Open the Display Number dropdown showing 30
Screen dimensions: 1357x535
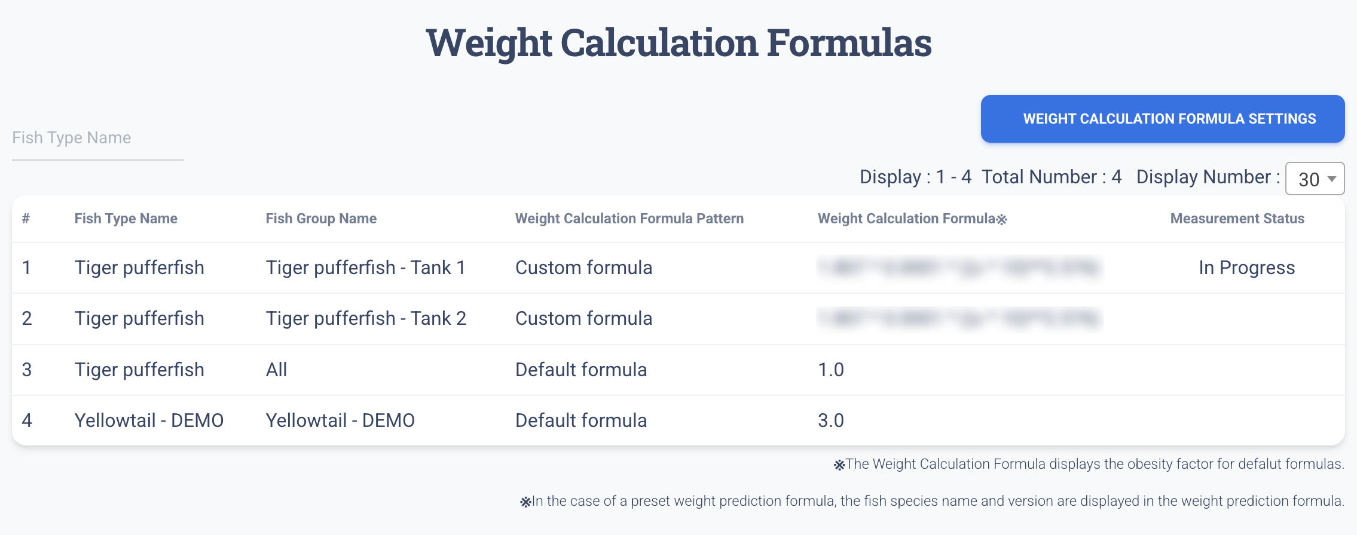pos(1315,179)
